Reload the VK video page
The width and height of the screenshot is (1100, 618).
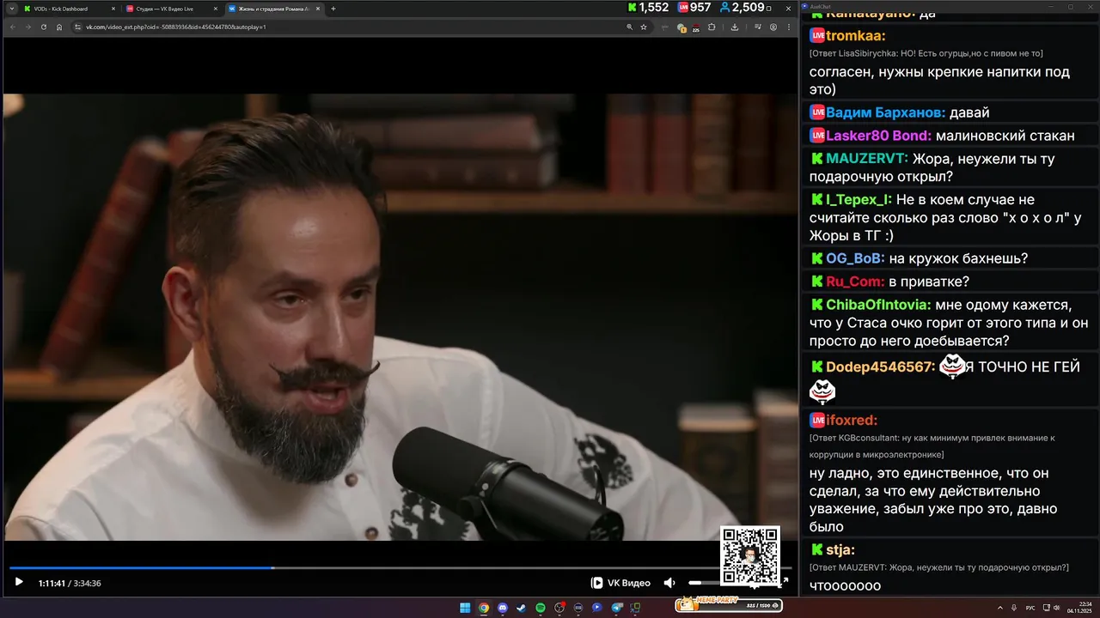(x=44, y=27)
